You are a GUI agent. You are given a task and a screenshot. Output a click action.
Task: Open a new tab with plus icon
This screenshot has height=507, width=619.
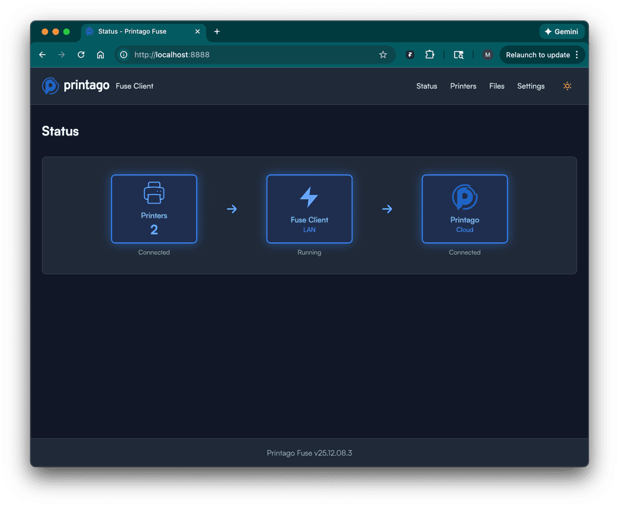[x=217, y=32]
